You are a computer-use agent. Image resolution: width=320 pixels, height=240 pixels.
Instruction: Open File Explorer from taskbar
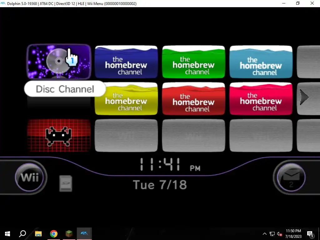click(38, 234)
